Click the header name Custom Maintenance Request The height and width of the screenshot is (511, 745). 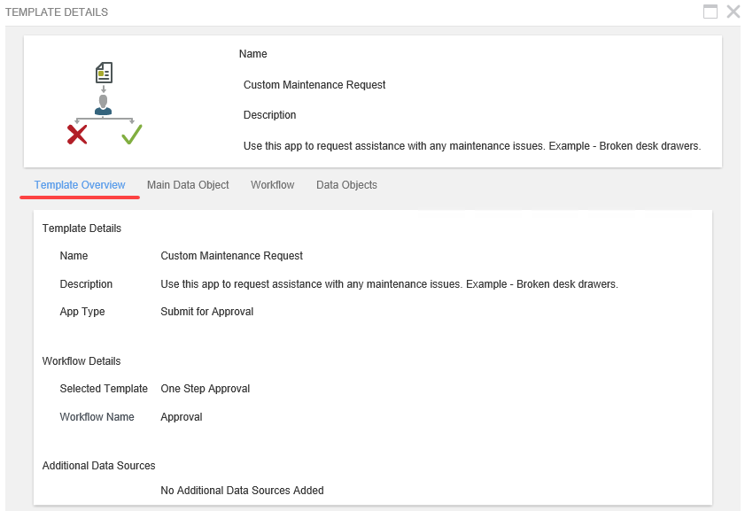point(314,85)
